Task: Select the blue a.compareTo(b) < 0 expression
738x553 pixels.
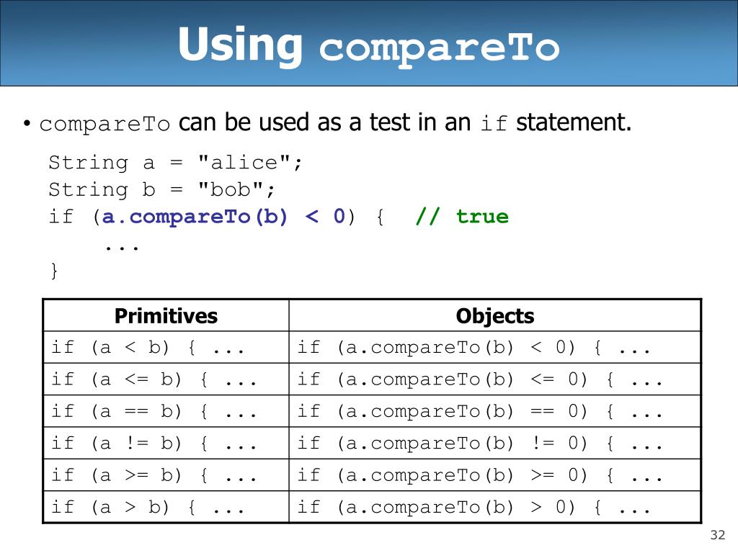Action: point(224,217)
